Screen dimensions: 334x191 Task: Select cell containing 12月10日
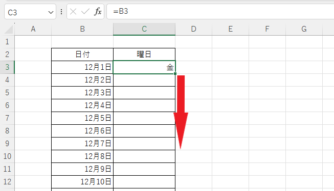(82, 182)
